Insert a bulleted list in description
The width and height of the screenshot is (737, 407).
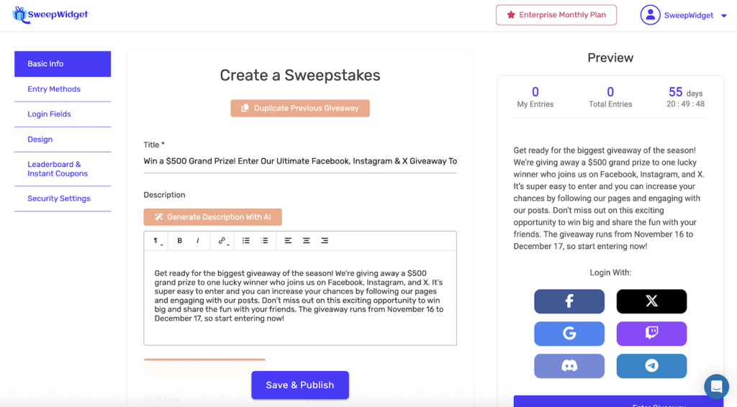tap(246, 241)
